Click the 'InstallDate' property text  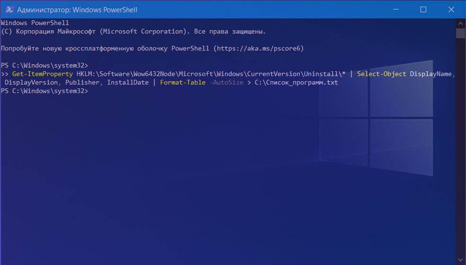click(128, 82)
